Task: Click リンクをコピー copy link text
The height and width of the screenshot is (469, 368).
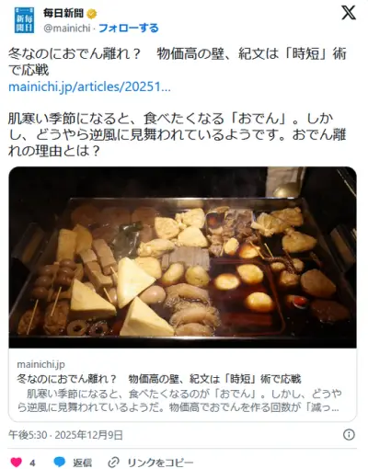Action: tap(160, 463)
